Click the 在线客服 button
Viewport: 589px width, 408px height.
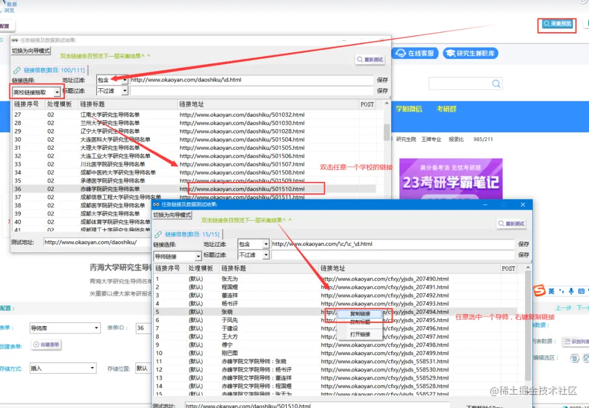pyautogui.click(x=414, y=53)
